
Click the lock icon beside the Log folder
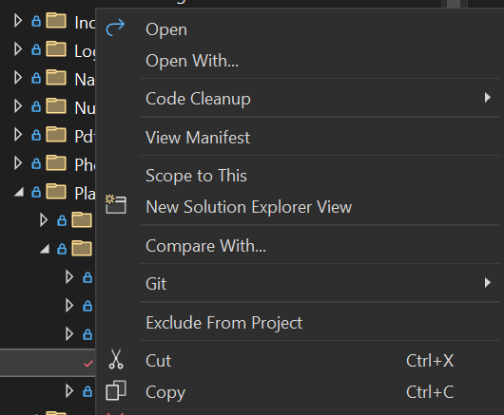pos(36,49)
